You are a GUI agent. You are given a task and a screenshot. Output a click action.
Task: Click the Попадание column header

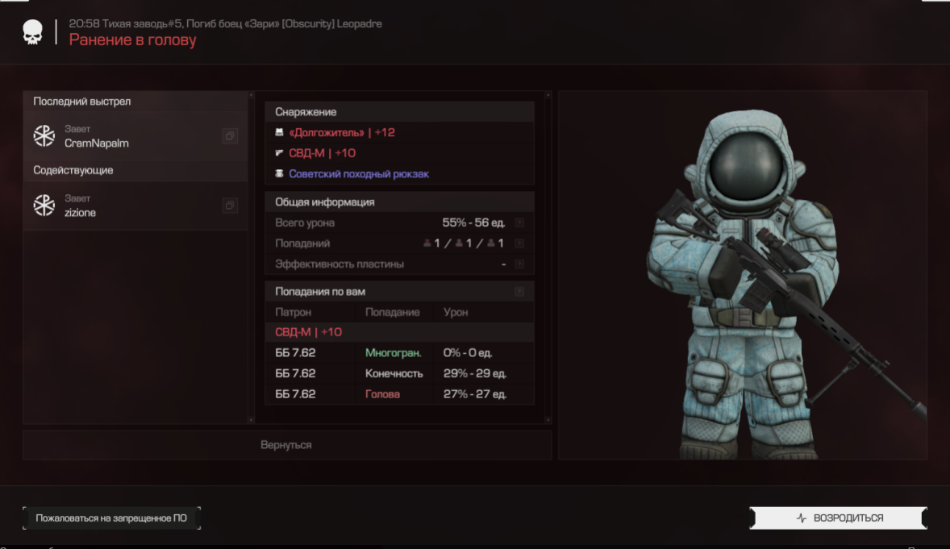[393, 312]
